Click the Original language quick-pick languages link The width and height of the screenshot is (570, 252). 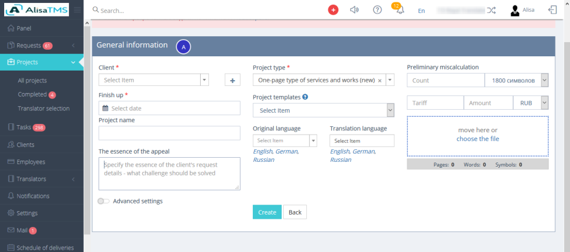(276, 155)
